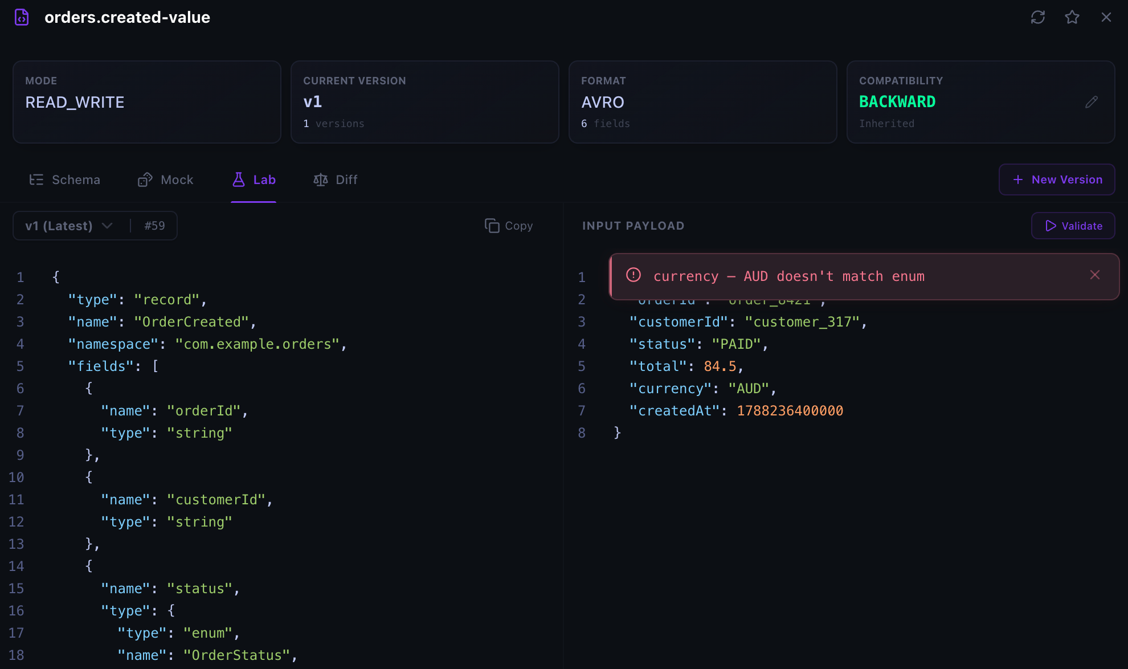The height and width of the screenshot is (669, 1128).
Task: Create a New Version
Action: [x=1057, y=180]
